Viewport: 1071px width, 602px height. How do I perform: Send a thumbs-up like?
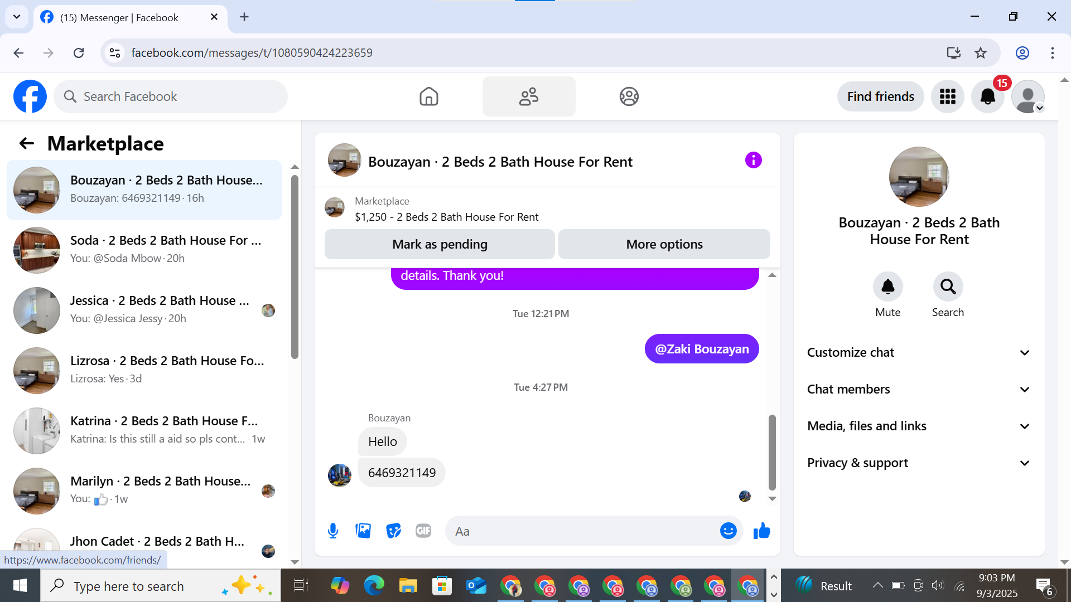pos(761,531)
